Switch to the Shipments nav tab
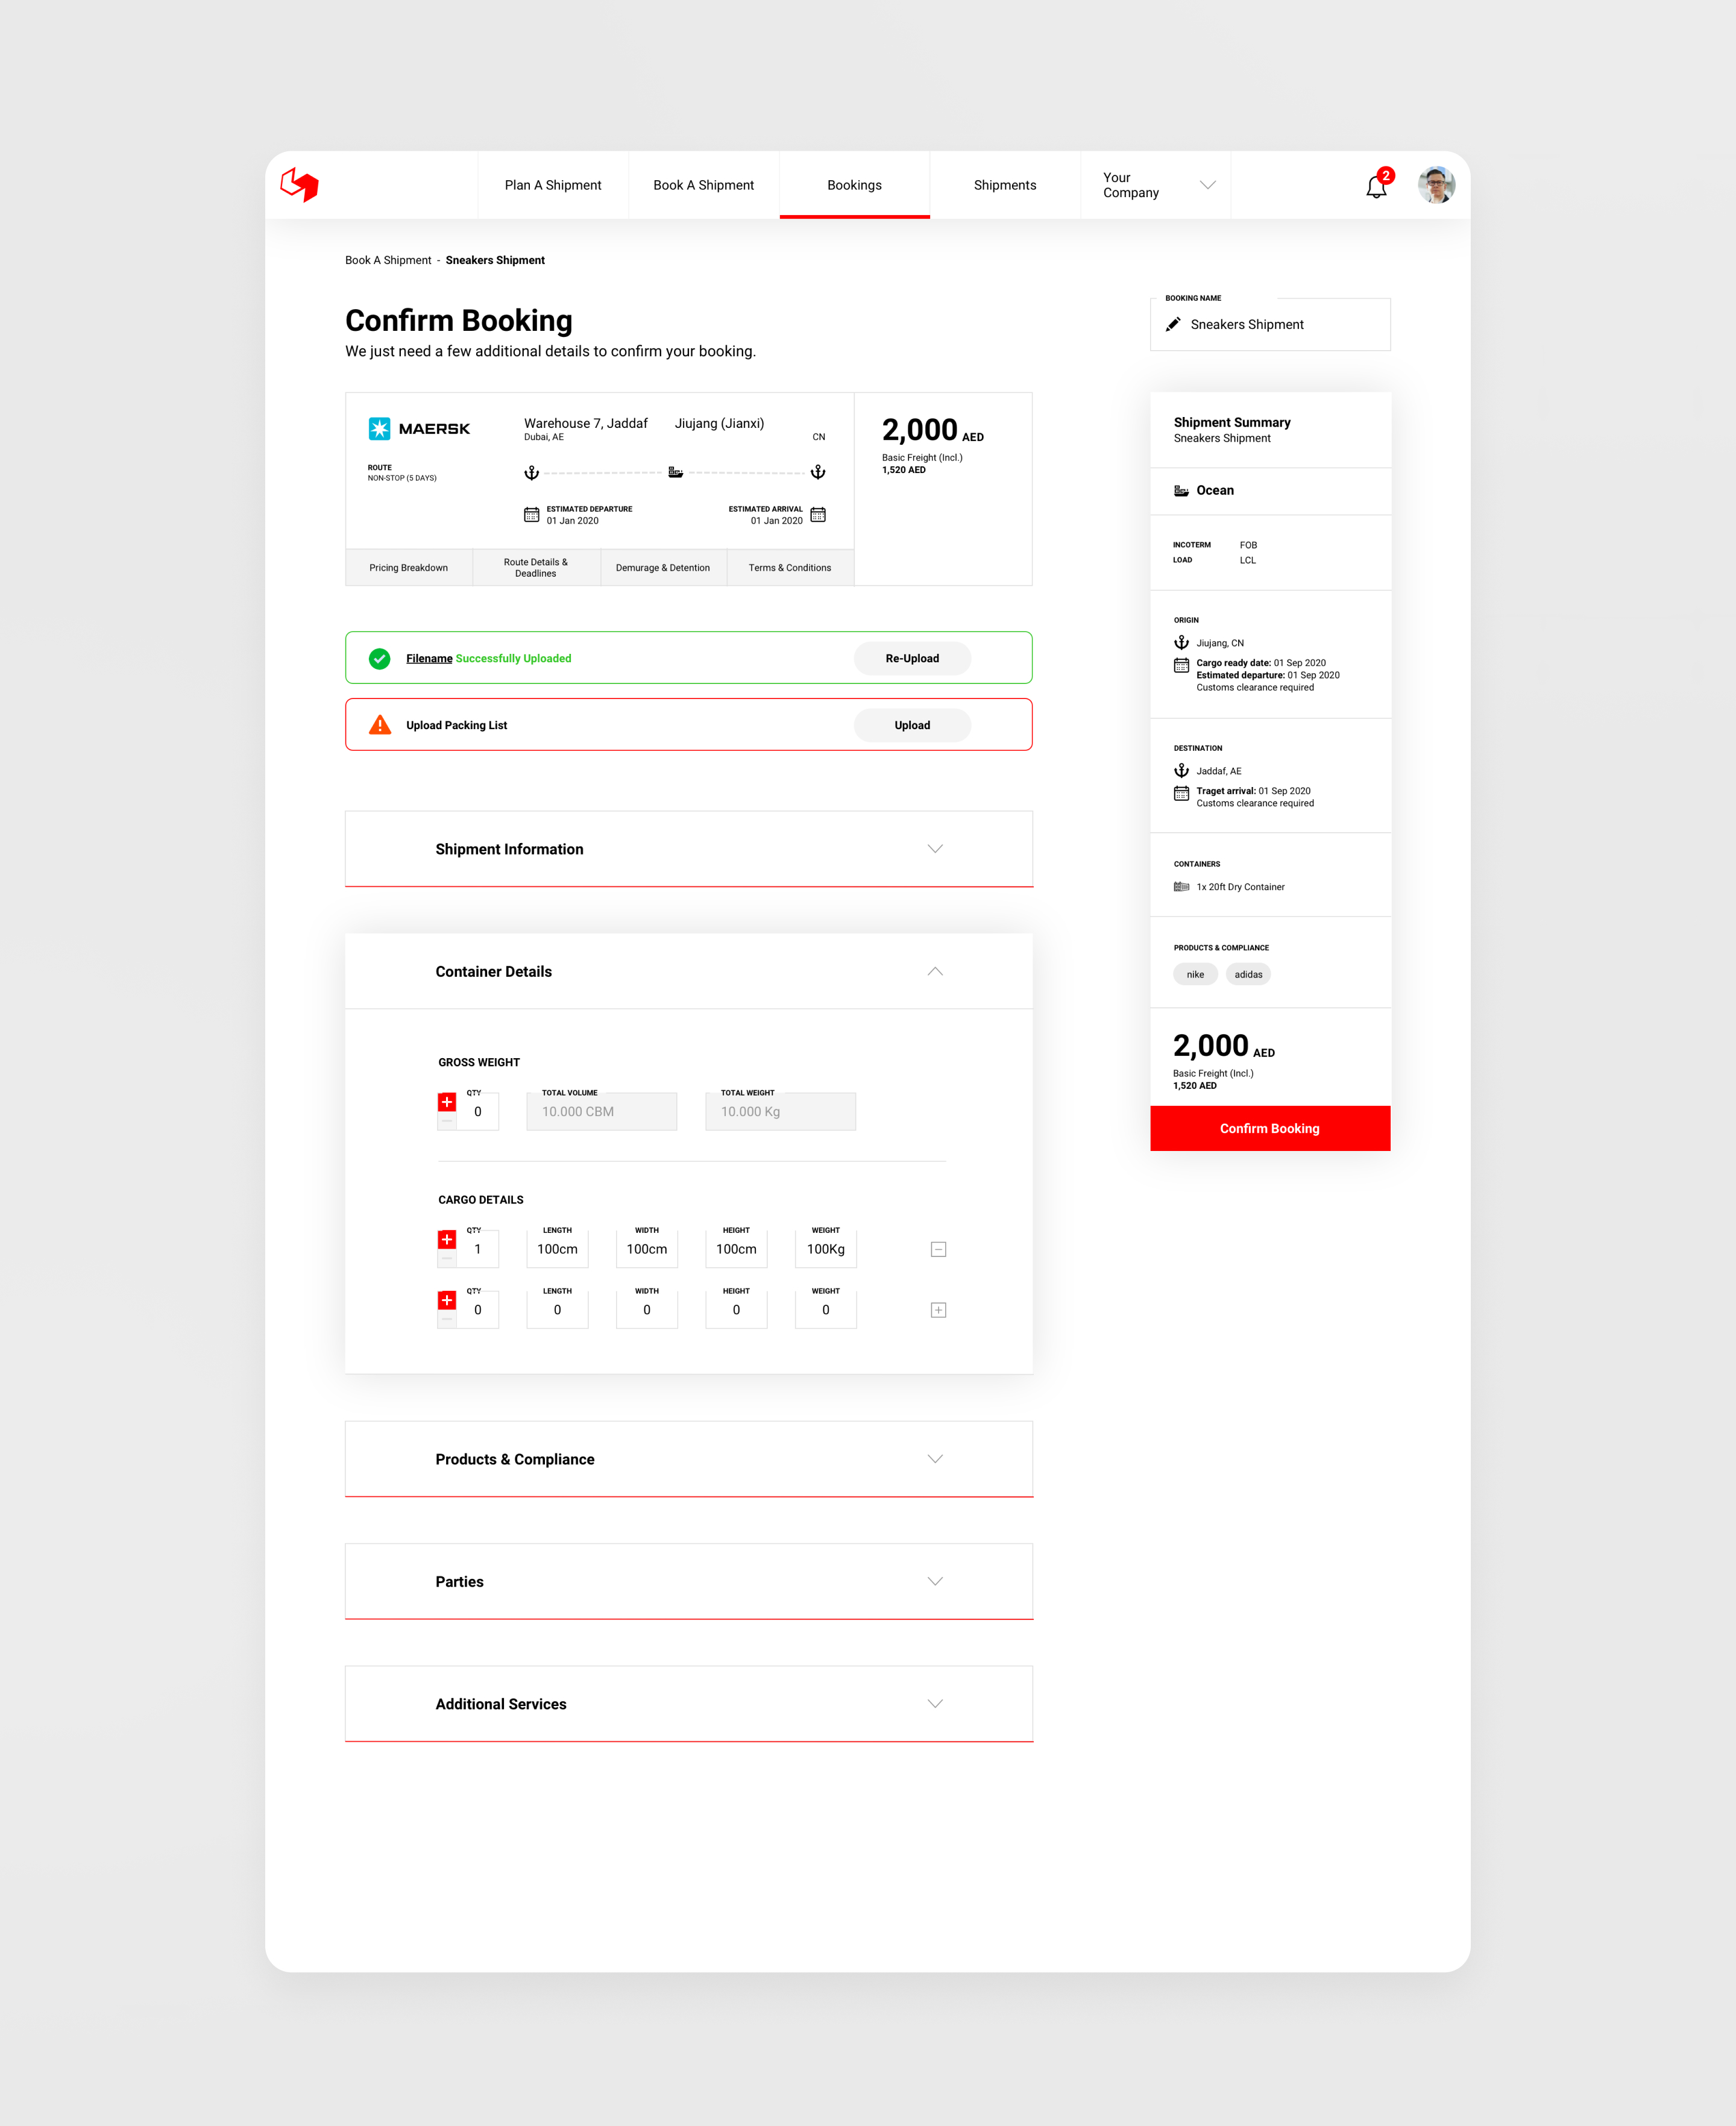This screenshot has height=2126, width=1736. click(1004, 185)
